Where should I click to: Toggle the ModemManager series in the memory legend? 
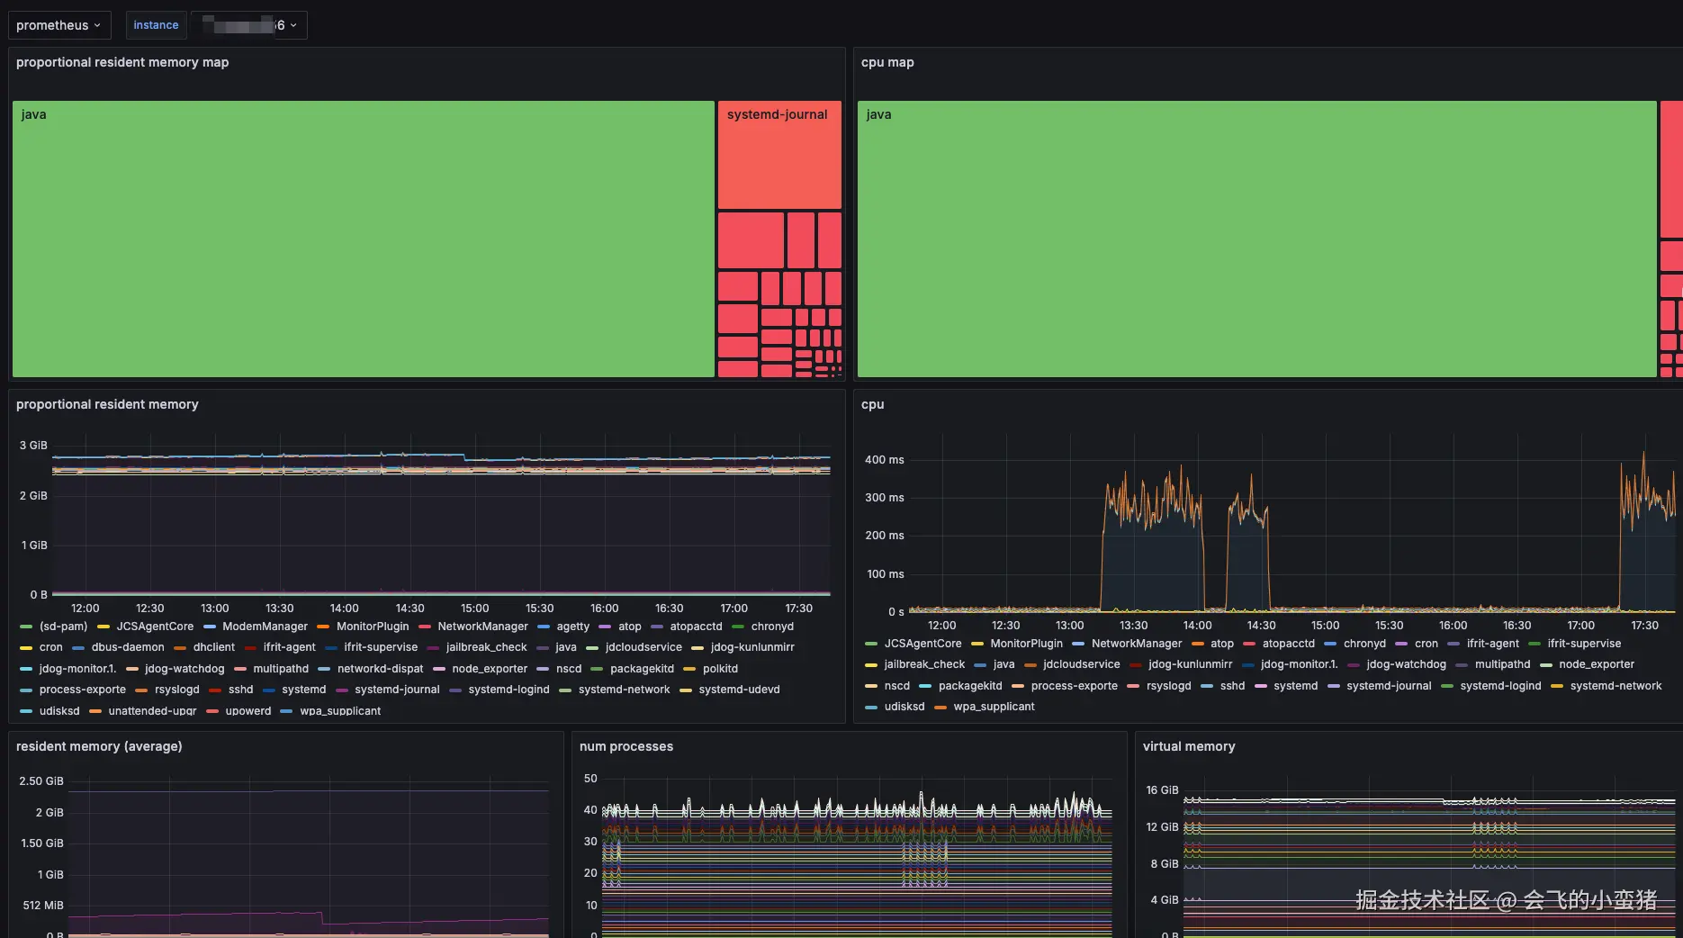point(265,627)
